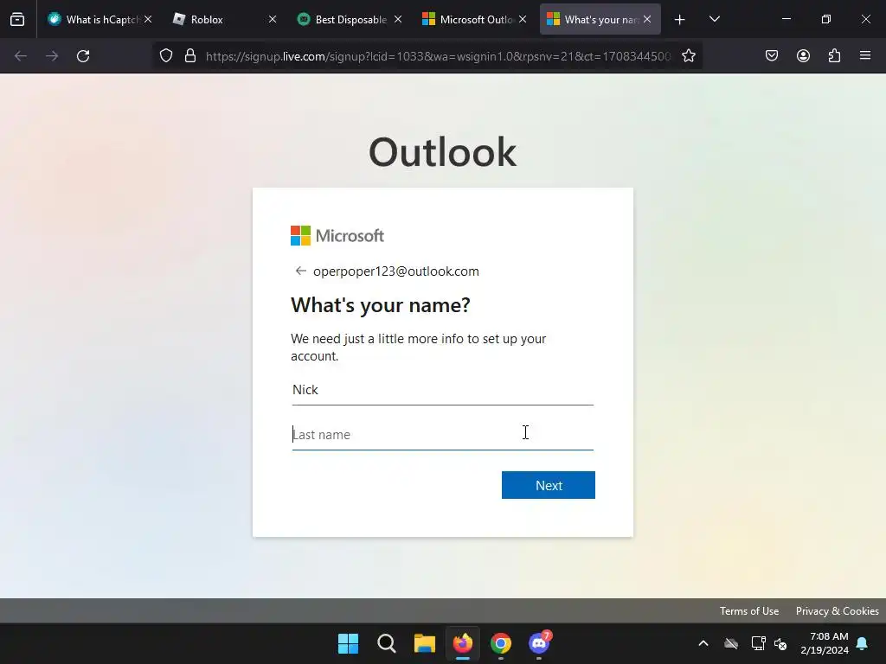Switch to the Best Disposable tab

tap(350, 19)
